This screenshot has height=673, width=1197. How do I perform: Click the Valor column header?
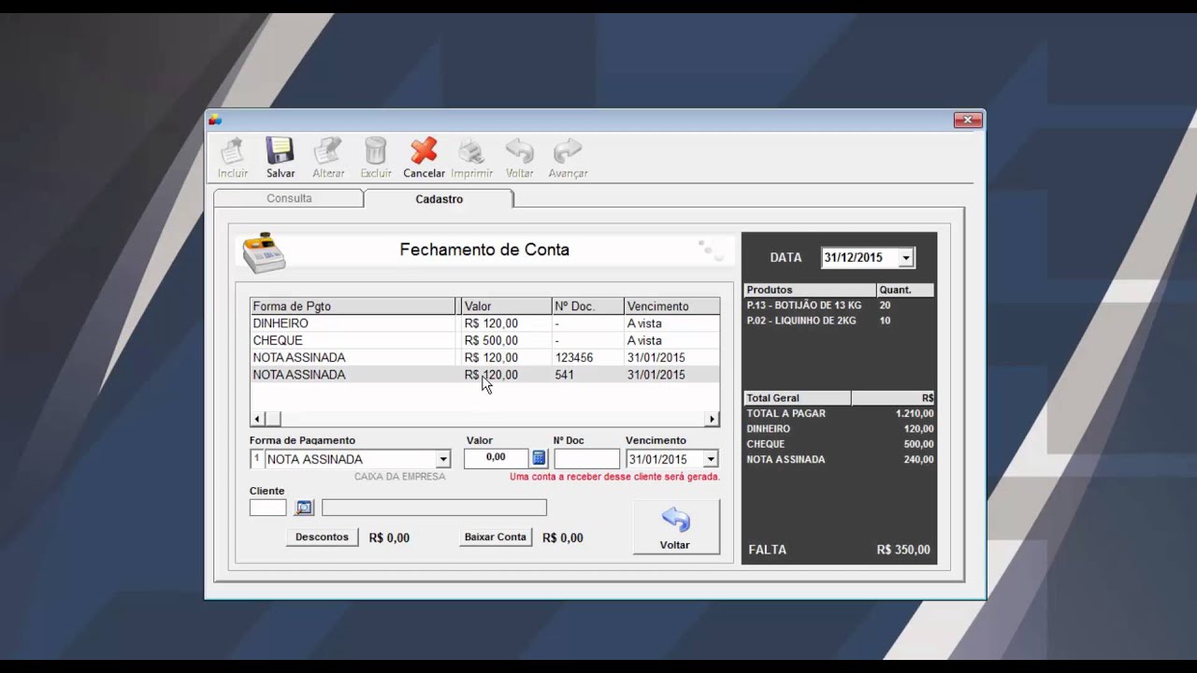click(x=506, y=306)
